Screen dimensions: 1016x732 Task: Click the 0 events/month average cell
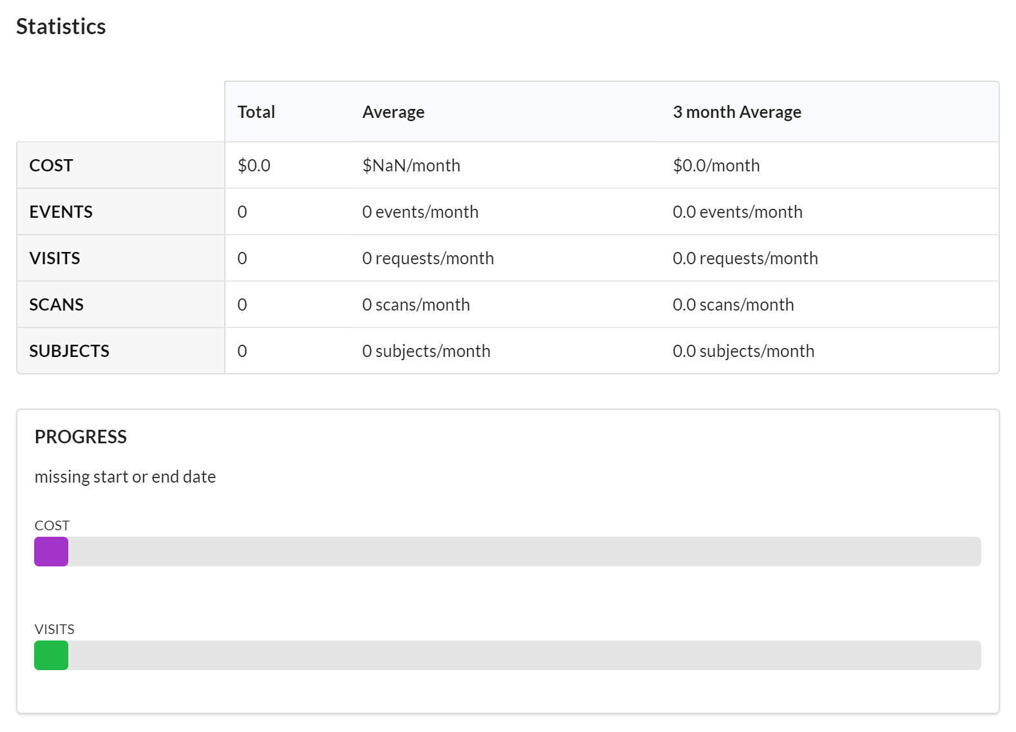click(420, 212)
